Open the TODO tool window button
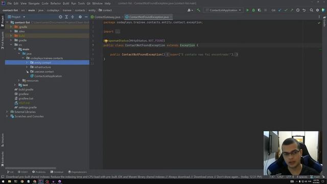The width and height of the screenshot is (327, 184). (x=22, y=172)
